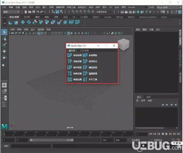
Task: Click the MEL command line input
Action: pos(31,146)
